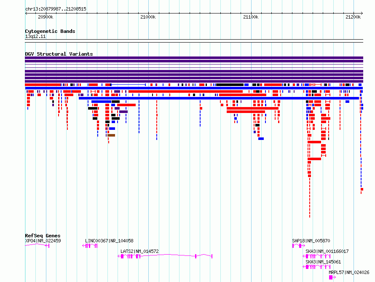Click the isolated small blue variant below 21100k
The height and width of the screenshot is (282, 375).
[261, 139]
